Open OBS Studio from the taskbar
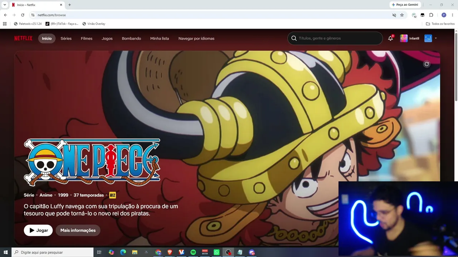Viewport: 458px width, 257px height. [228, 252]
